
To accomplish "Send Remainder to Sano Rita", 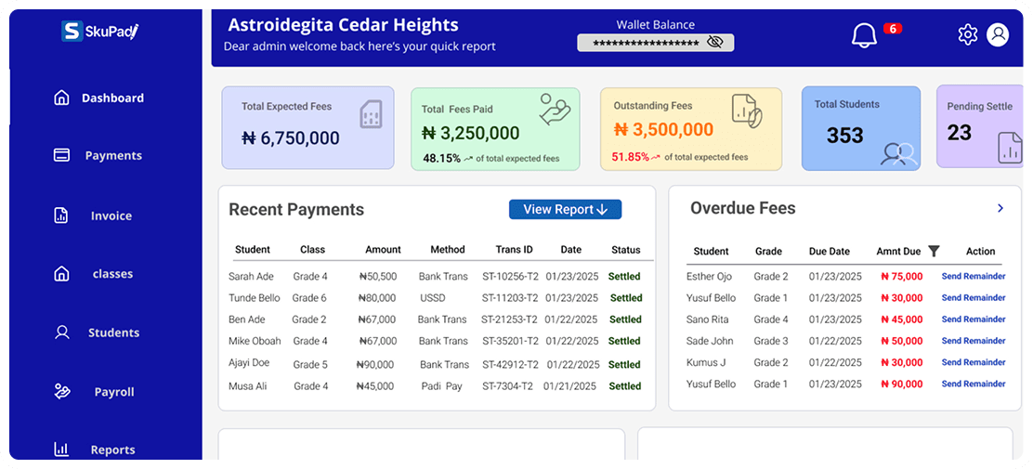I will point(973,319).
